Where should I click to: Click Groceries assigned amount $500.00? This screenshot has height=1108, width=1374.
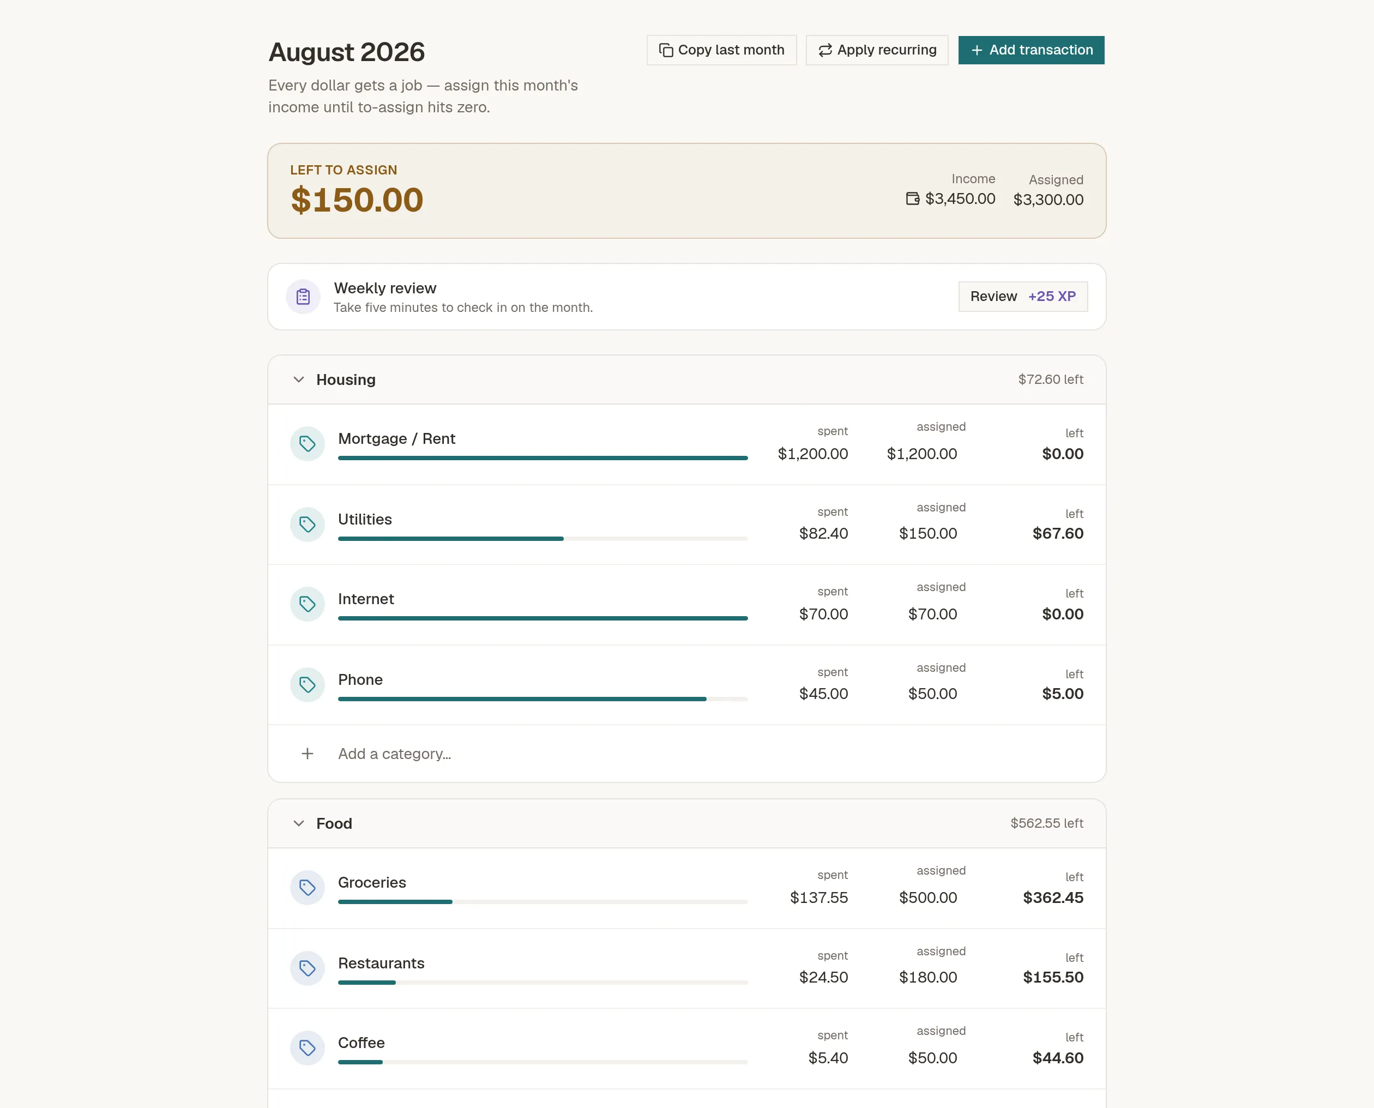pos(928,898)
